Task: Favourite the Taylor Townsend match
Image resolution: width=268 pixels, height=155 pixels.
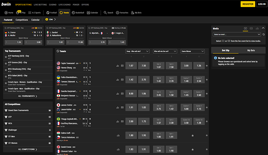Action: click(x=206, y=66)
